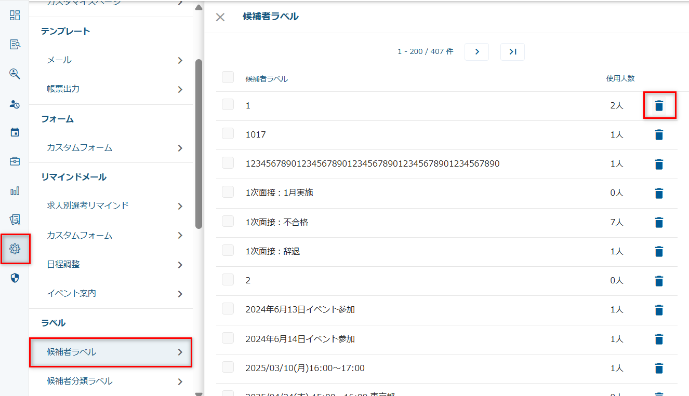689x396 pixels.
Task: Open the calendar icon in sidebar
Action: click(15, 132)
